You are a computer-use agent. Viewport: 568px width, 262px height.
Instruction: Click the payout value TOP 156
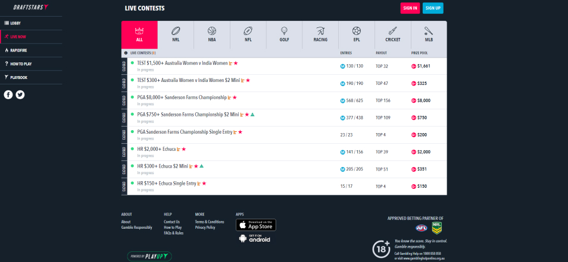tap(383, 100)
